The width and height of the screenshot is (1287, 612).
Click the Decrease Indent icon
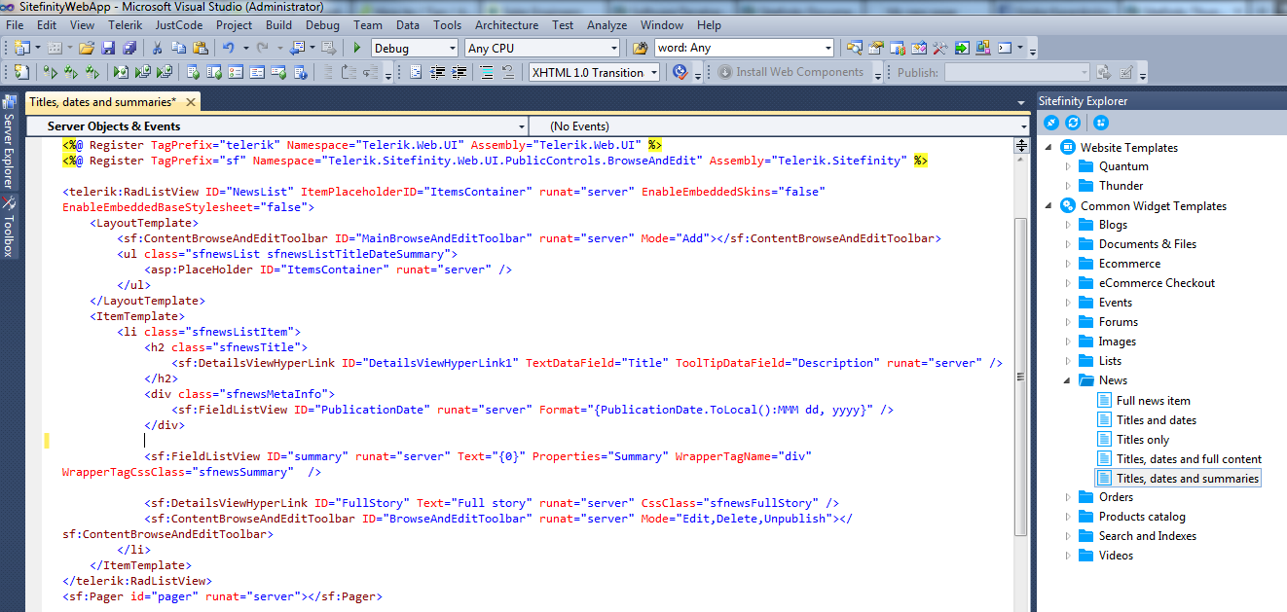point(437,72)
